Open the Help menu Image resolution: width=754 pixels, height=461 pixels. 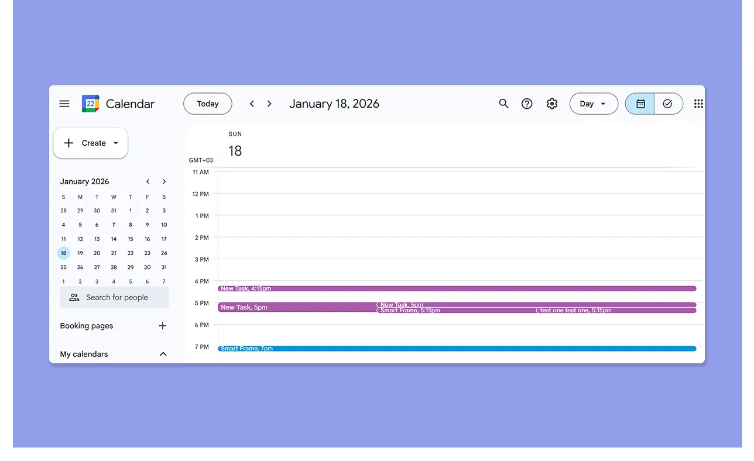(x=526, y=104)
